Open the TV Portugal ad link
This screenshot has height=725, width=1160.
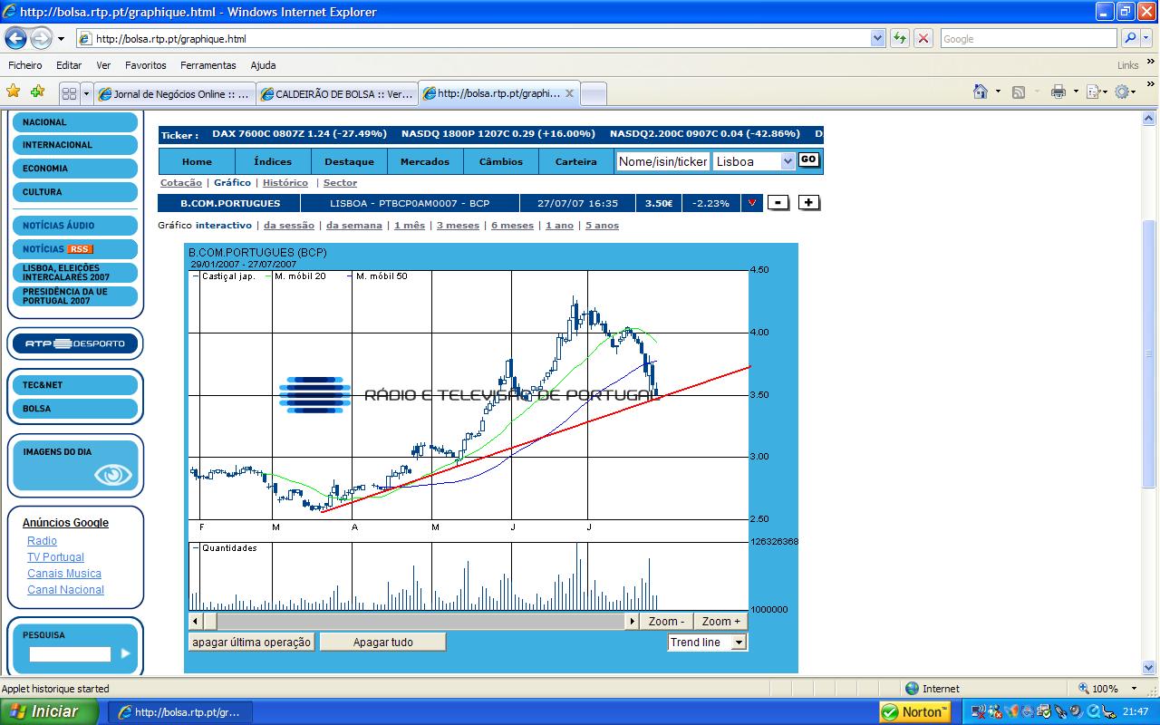coord(55,557)
